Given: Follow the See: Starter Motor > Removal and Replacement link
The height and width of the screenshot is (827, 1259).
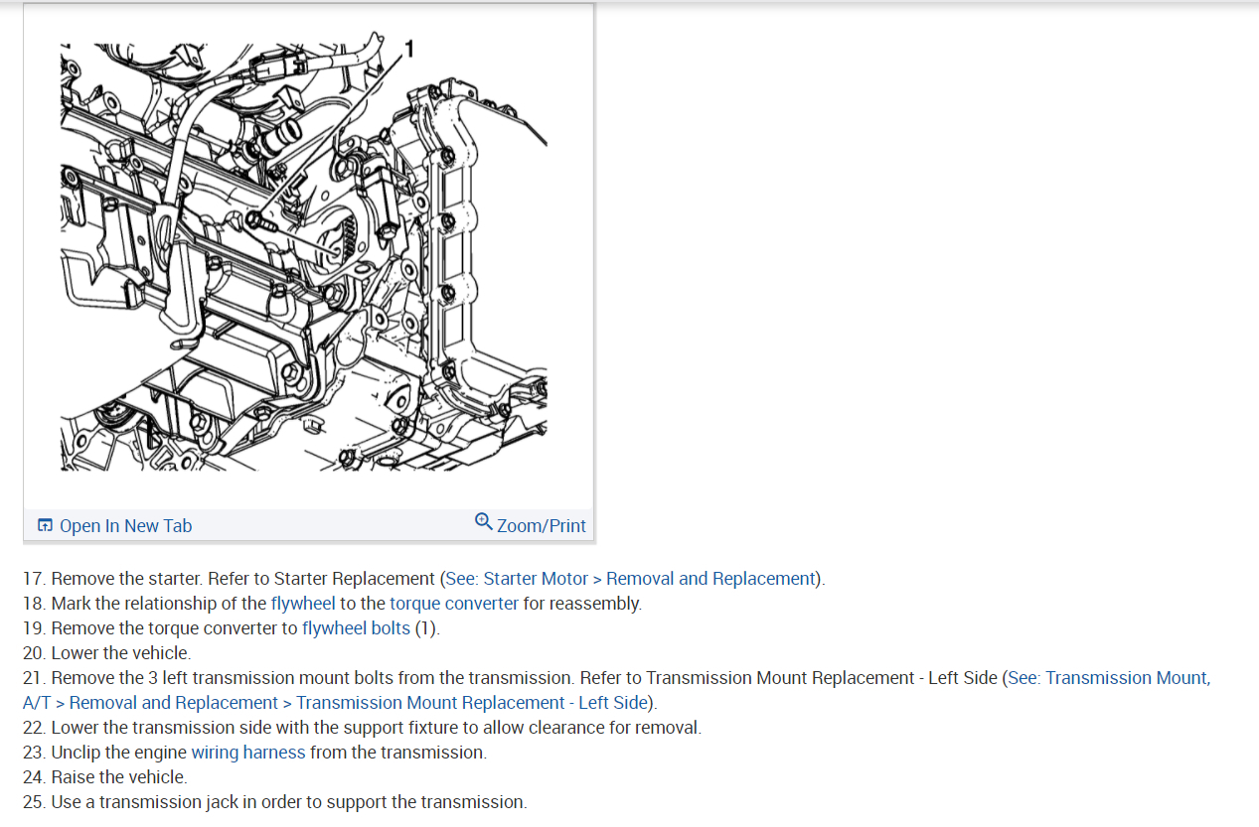Looking at the screenshot, I should tap(632, 579).
